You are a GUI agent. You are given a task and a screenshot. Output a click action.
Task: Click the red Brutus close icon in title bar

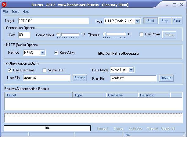(4, 5)
